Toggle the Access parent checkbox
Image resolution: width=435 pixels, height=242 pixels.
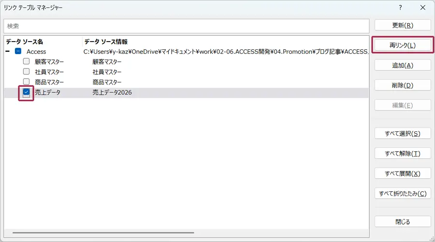(18, 51)
